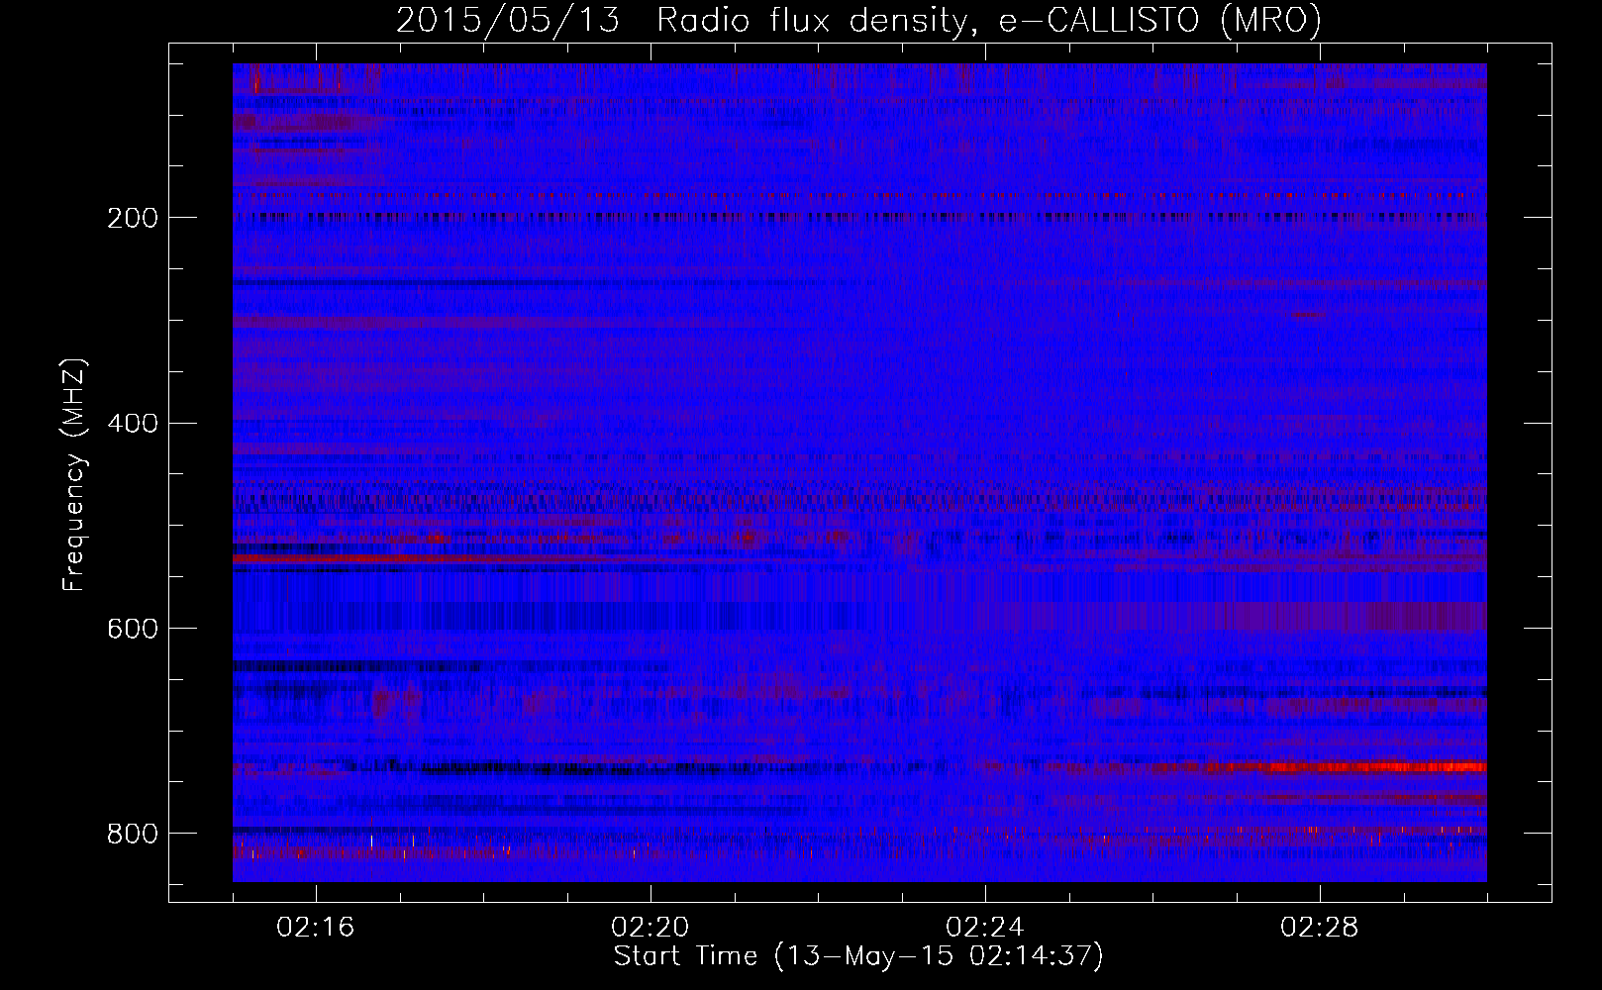Select the 02:28 time tick label
This screenshot has height=990, width=1602.
1320,927
